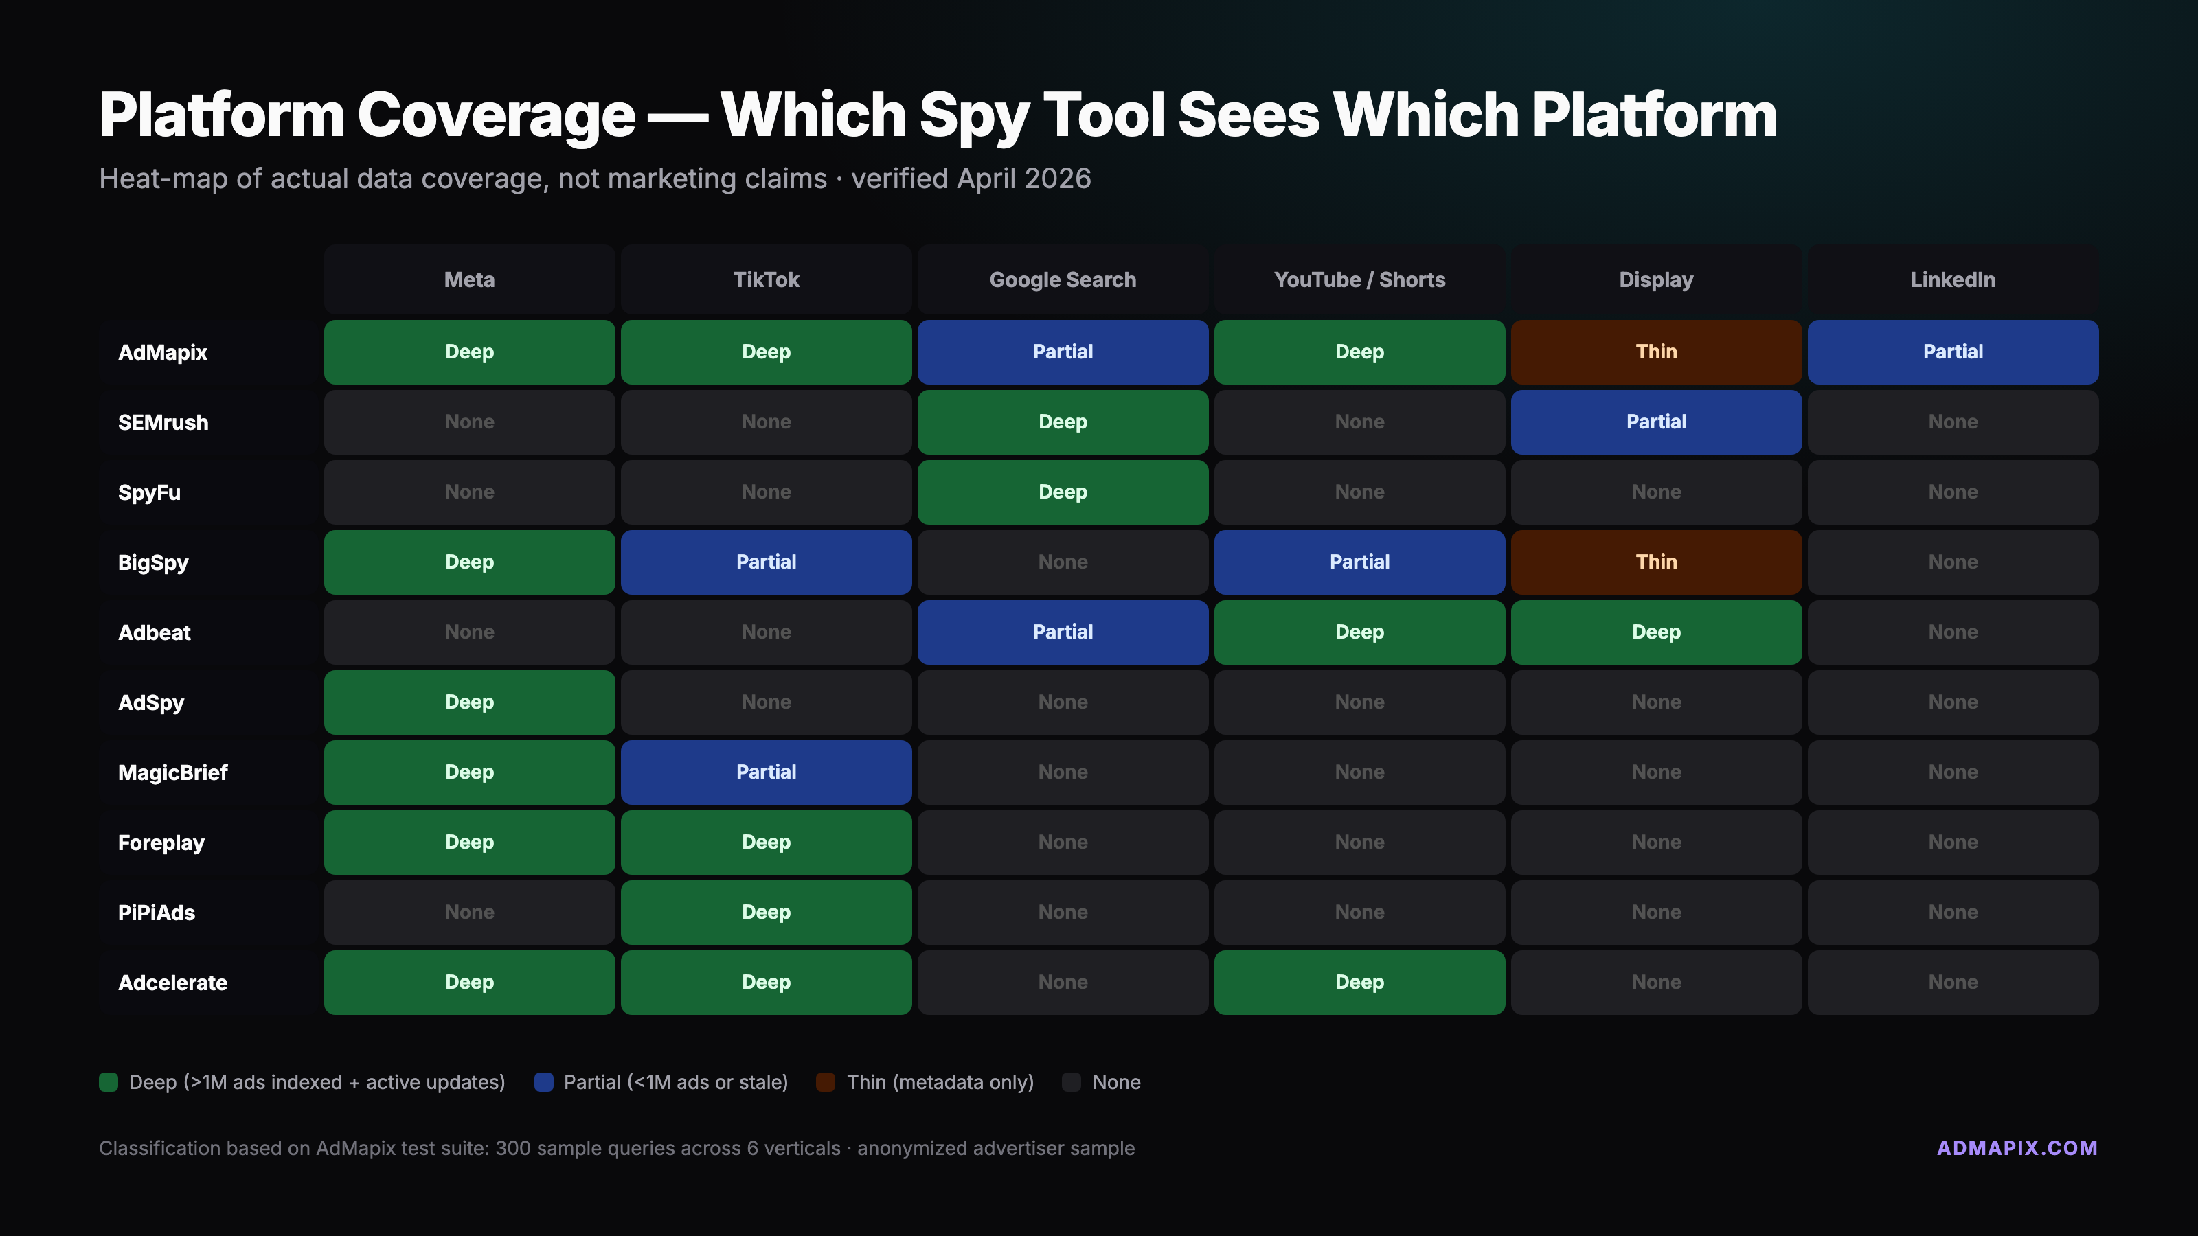Image resolution: width=2198 pixels, height=1236 pixels.
Task: Click the brown Thin legend swatch
Action: (825, 1082)
